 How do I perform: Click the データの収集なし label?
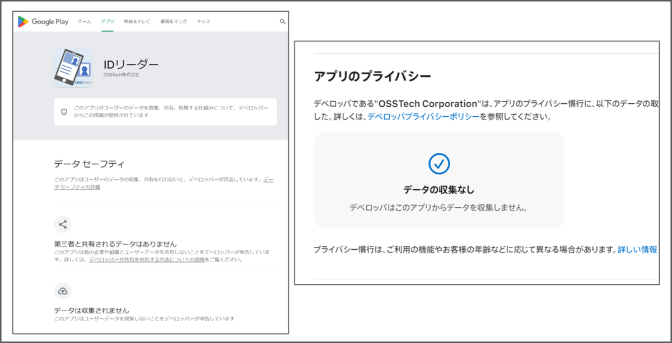tap(439, 190)
